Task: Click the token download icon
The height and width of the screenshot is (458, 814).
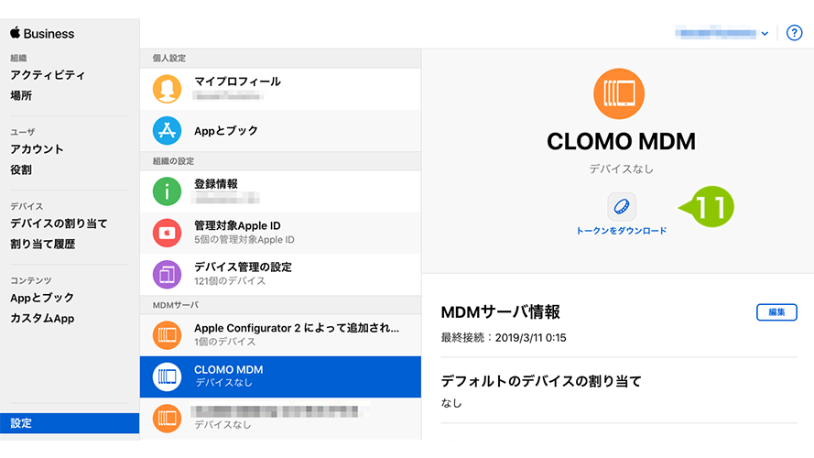Action: pos(622,207)
